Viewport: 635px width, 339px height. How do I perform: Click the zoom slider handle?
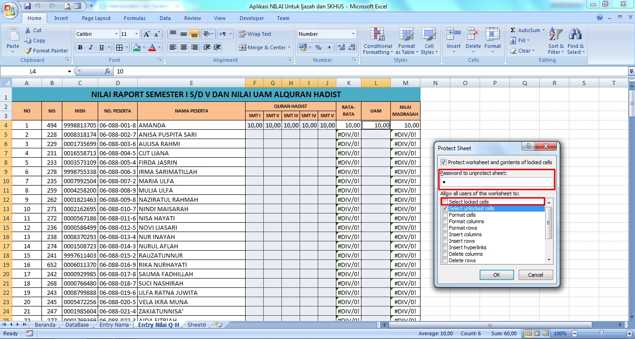602,333
